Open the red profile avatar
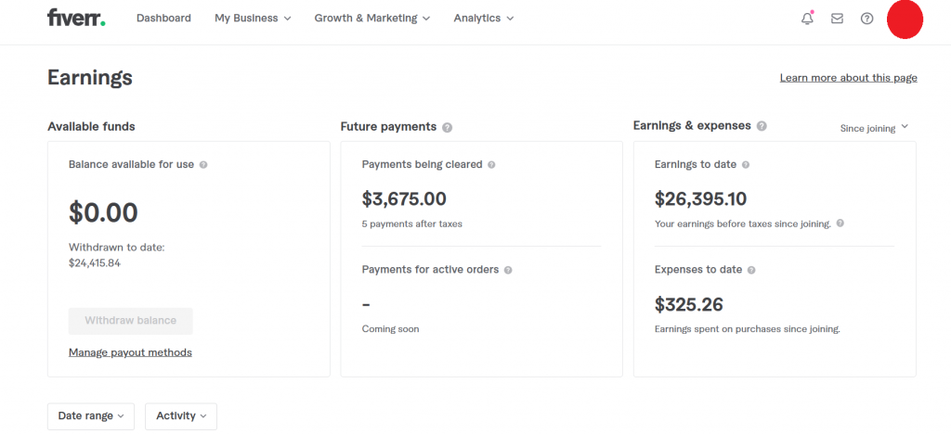 (905, 19)
